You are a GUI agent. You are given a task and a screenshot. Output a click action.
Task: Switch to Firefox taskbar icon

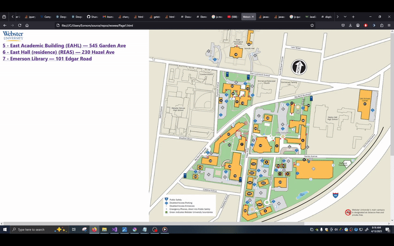coord(94,229)
